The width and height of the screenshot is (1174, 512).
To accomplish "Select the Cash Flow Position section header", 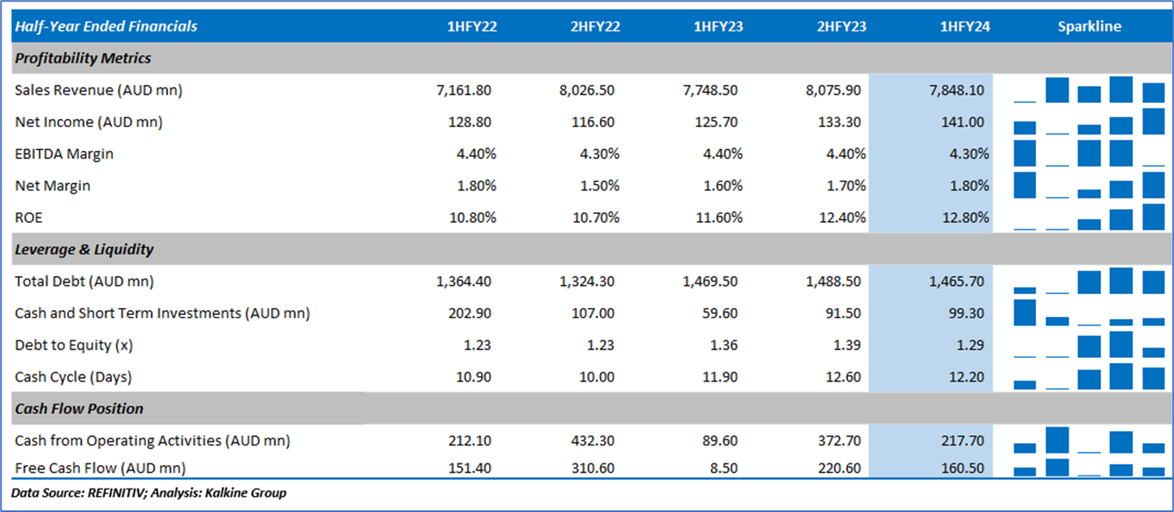I will (79, 409).
